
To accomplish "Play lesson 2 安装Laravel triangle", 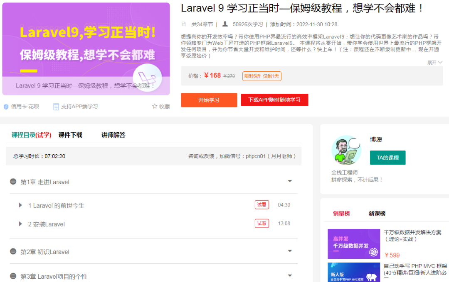I will [x=20, y=224].
